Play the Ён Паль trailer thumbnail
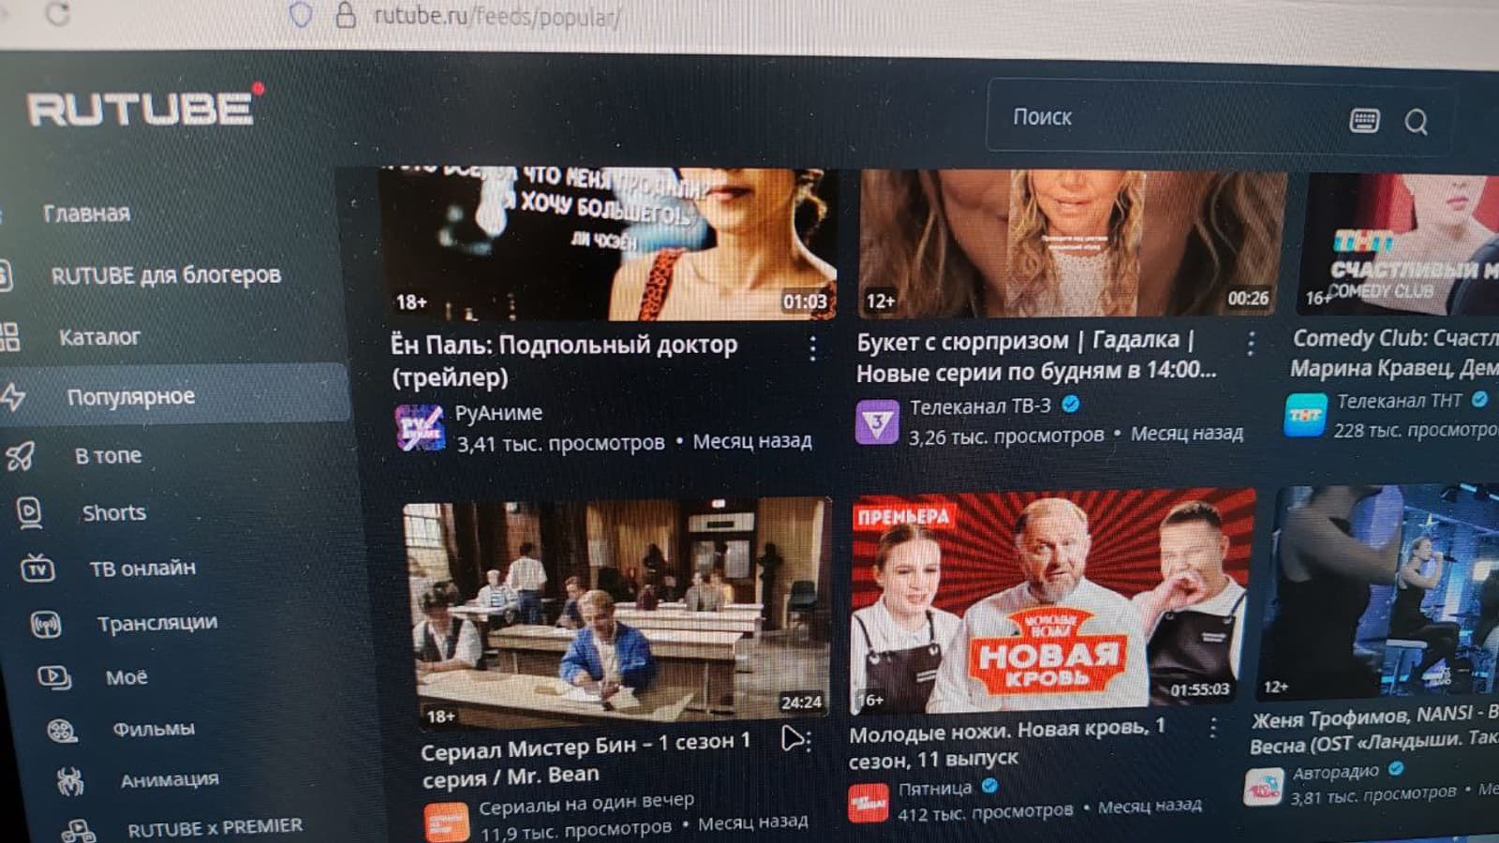This screenshot has width=1499, height=843. tap(607, 244)
